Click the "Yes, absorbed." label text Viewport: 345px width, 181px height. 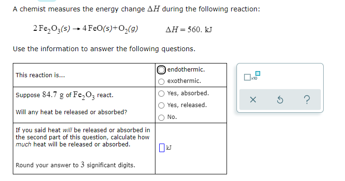(188, 93)
